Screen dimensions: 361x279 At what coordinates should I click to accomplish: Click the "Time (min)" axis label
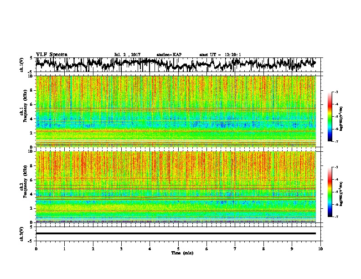(182, 253)
